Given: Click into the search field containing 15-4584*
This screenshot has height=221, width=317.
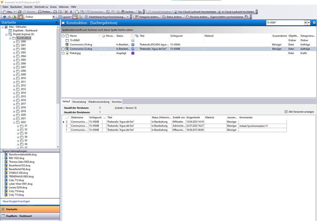Looking at the screenshot, I should click(x=285, y=22).
